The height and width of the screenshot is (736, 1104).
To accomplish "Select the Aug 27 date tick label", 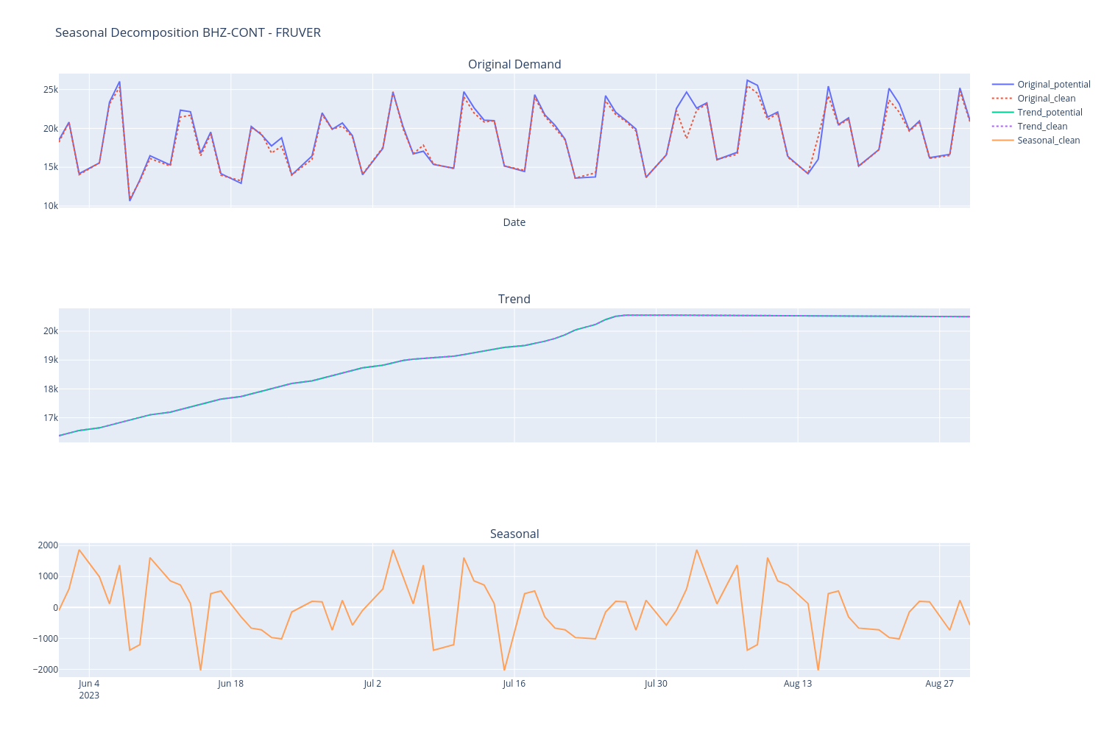I will [939, 684].
